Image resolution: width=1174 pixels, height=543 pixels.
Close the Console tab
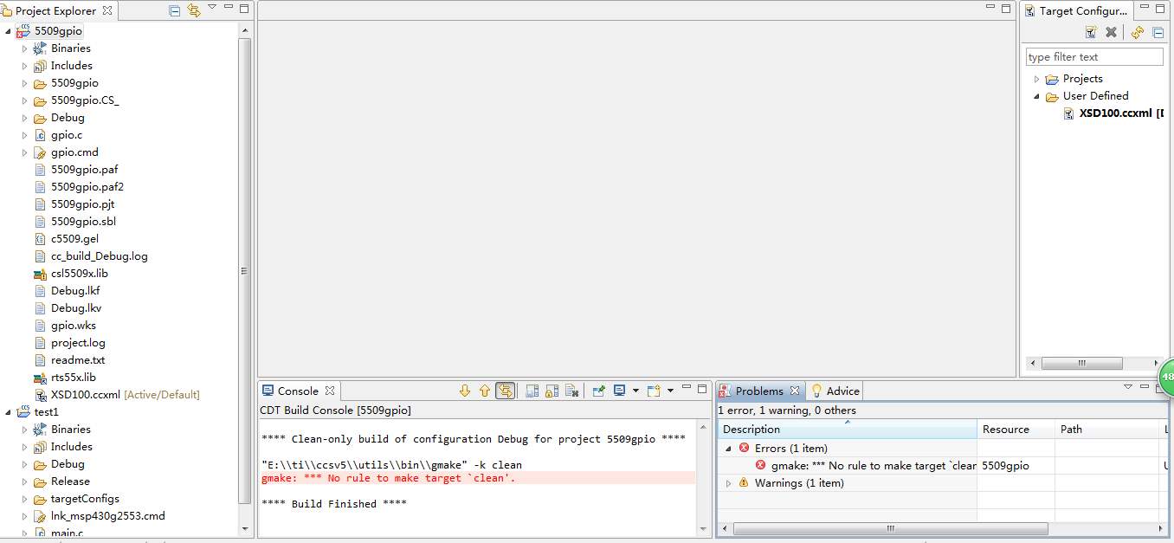tap(330, 391)
